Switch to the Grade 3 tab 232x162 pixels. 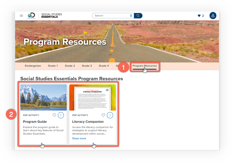[87, 66]
